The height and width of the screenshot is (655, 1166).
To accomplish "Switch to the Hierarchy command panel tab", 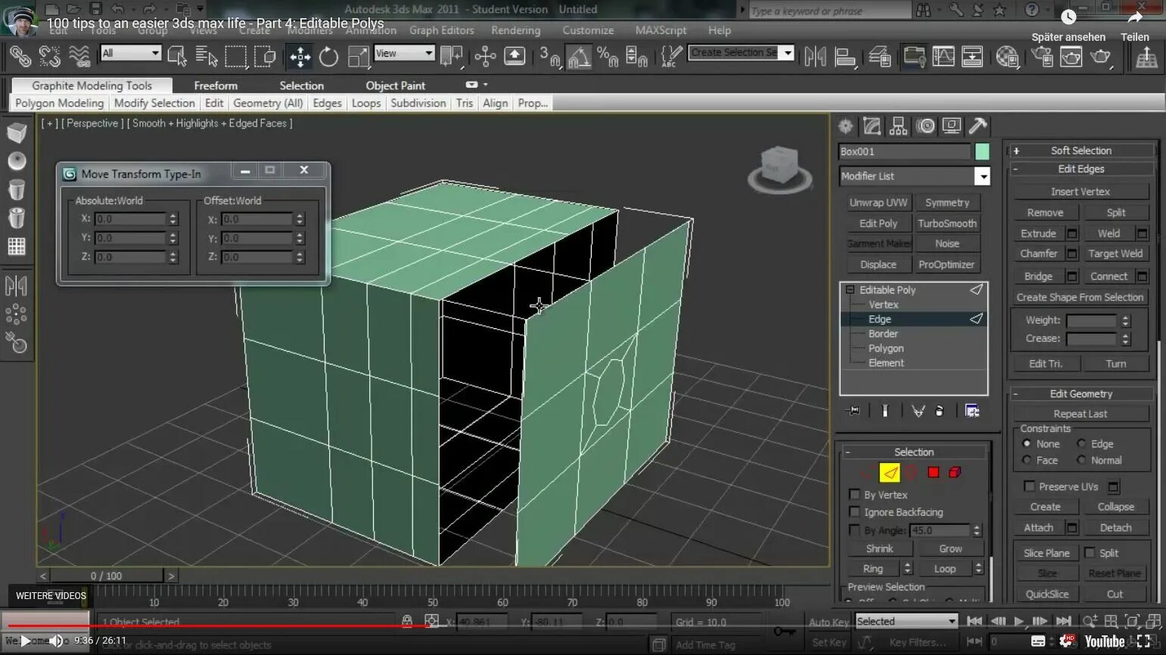I will (x=898, y=126).
